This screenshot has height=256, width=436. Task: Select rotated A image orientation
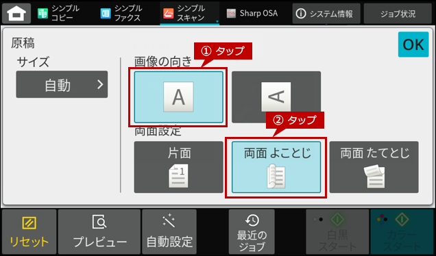coord(276,97)
